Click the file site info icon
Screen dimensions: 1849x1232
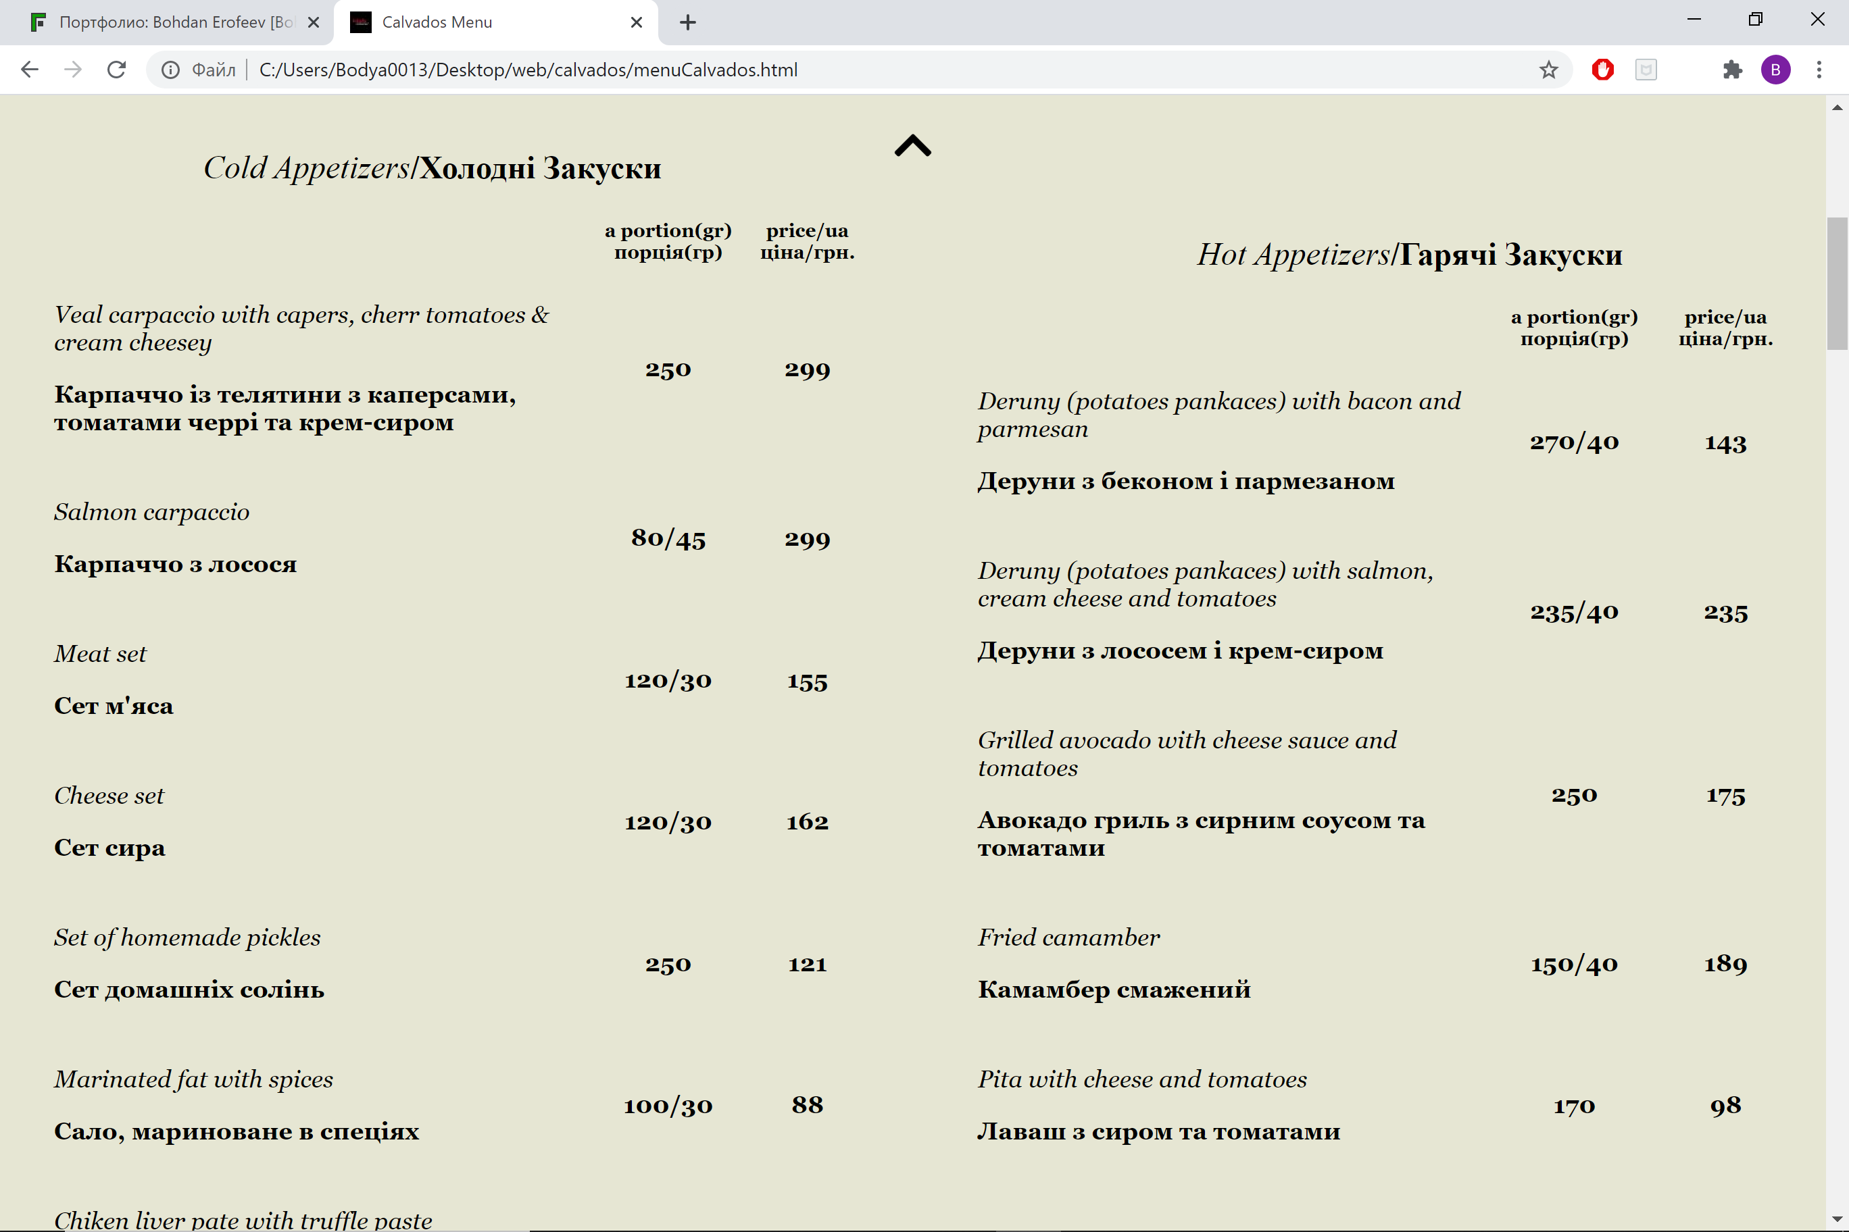pos(170,70)
